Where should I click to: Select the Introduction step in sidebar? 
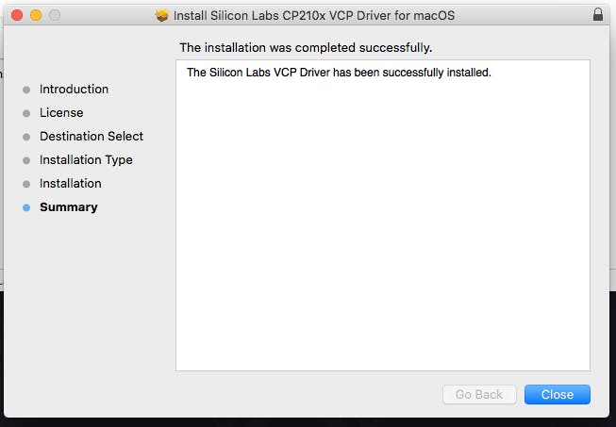(74, 90)
